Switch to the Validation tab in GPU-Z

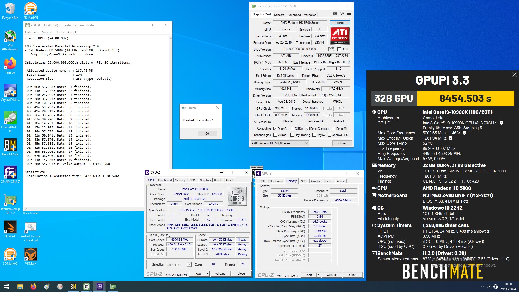310,15
